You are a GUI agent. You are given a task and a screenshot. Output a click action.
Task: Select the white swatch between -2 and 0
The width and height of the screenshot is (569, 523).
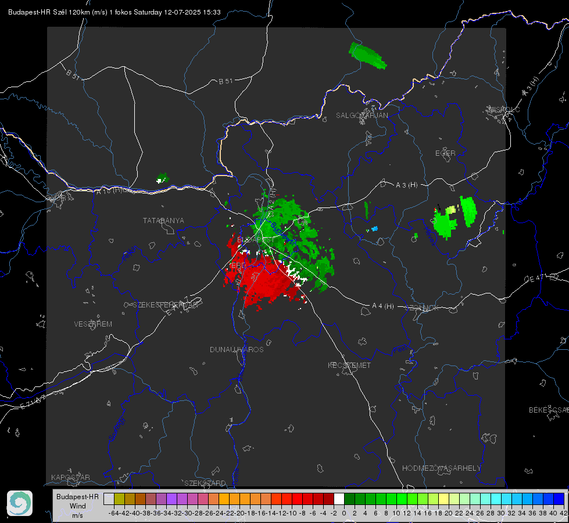click(x=339, y=499)
